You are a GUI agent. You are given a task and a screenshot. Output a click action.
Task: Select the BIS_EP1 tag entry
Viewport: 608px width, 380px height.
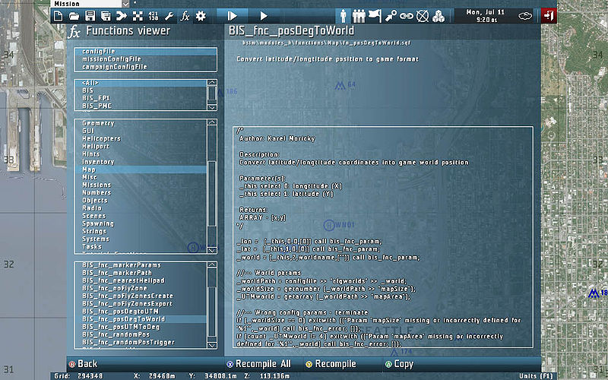141,98
